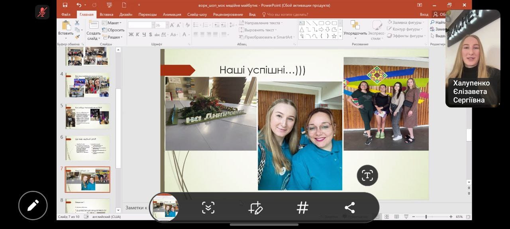Tap the round pencil edit button
Image resolution: width=510 pixels, height=229 pixels.
(33, 206)
